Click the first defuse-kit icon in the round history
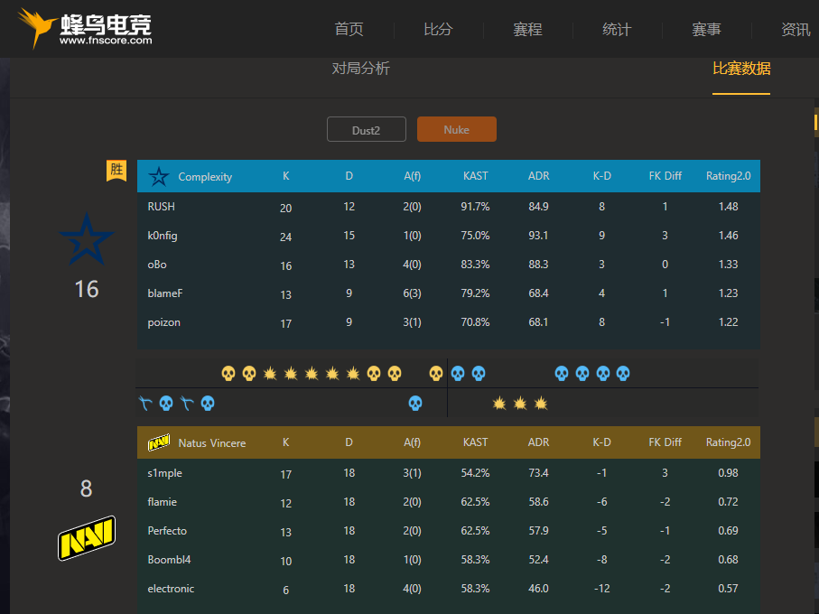Viewport: 819px width, 614px height. coord(145,403)
